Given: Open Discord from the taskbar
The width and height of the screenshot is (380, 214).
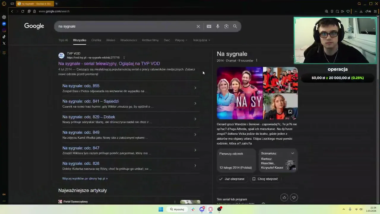Looking at the screenshot, I should click(202, 209).
